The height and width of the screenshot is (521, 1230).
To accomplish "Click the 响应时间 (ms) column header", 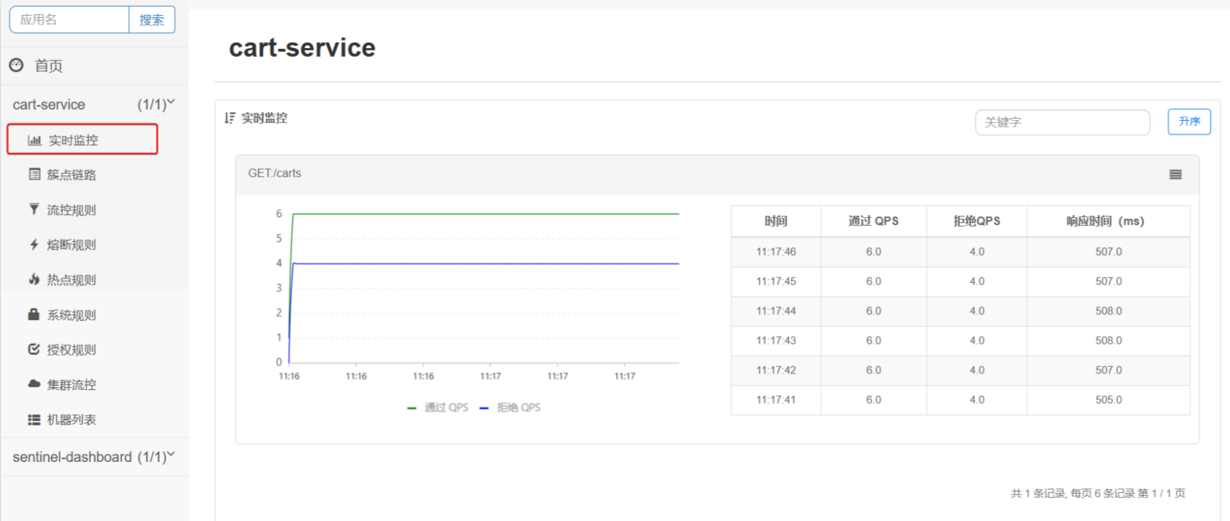I will point(1108,221).
